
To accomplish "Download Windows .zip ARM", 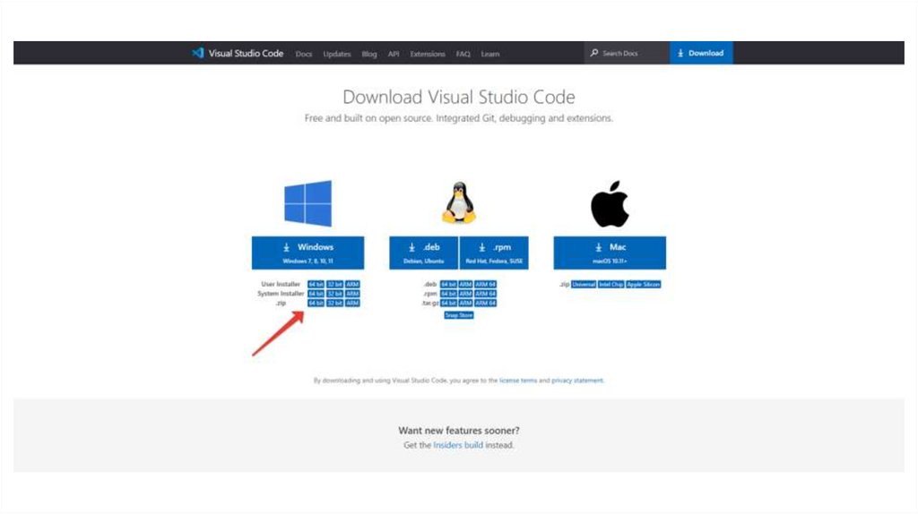I will (x=352, y=303).
